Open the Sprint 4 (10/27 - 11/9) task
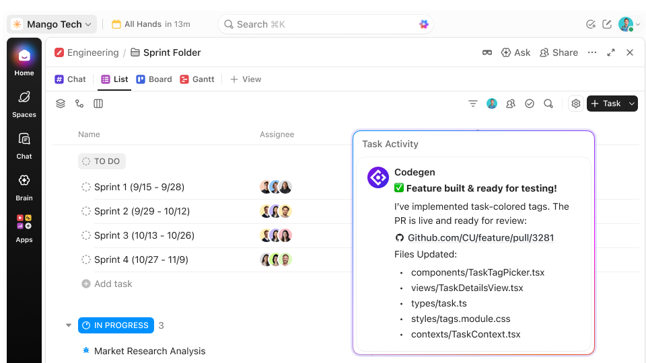 tap(141, 259)
